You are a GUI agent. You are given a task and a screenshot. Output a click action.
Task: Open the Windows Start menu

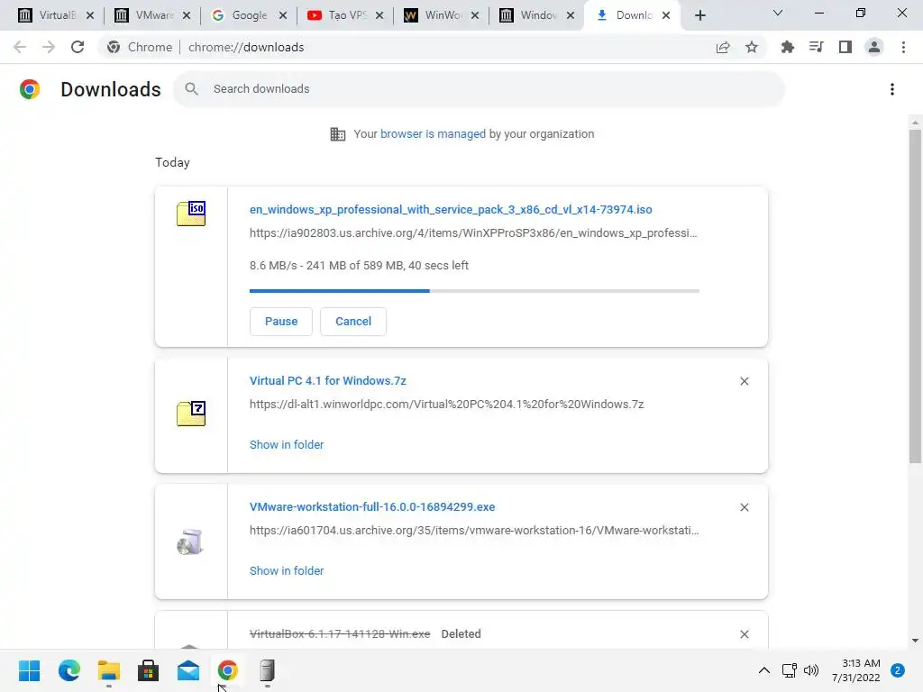click(x=30, y=670)
